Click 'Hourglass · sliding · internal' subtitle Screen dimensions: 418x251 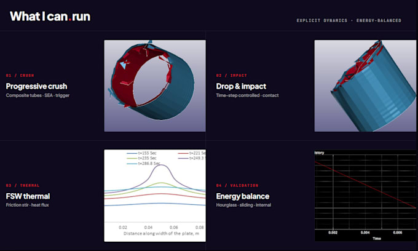243,205
